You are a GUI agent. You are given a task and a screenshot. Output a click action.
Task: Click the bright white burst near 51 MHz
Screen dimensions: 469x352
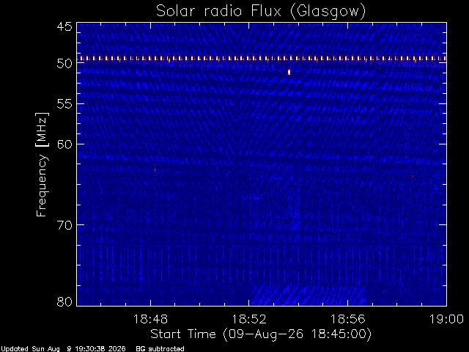point(289,72)
